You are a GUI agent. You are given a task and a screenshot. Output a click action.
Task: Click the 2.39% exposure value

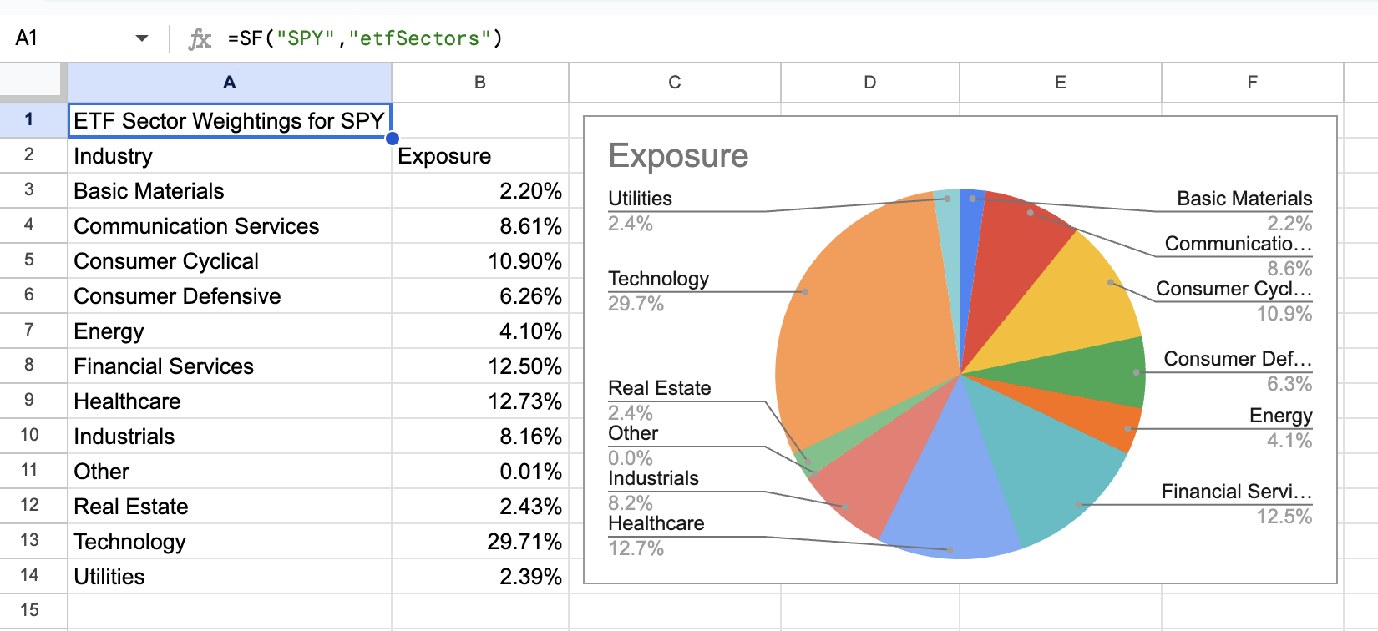[480, 577]
